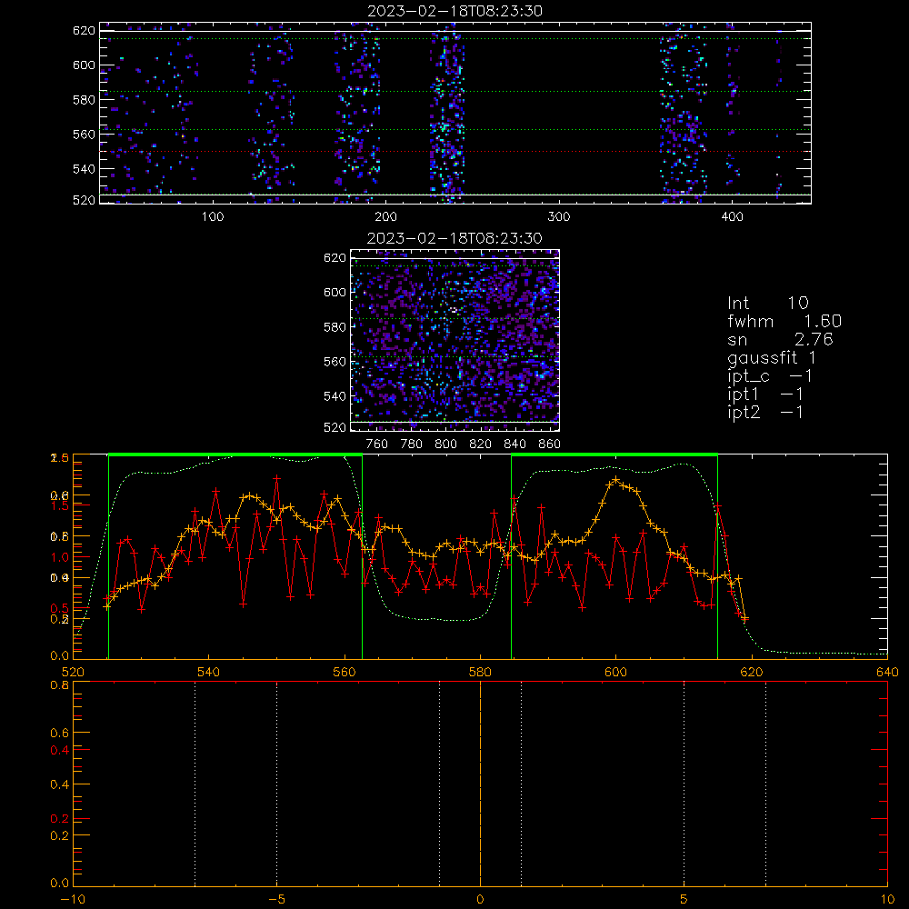Click y-axis label 0.0 on bottom plot

(x=60, y=883)
